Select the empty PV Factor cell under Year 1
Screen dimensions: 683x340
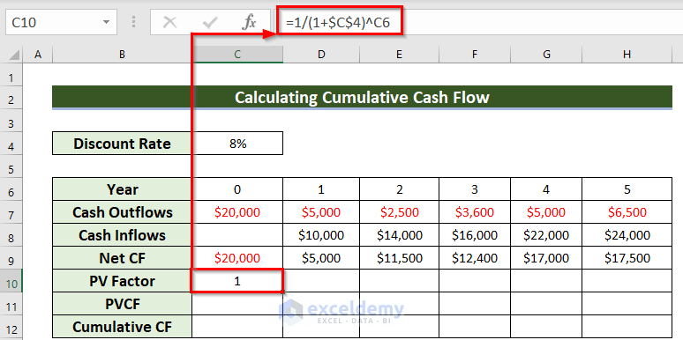321,280
